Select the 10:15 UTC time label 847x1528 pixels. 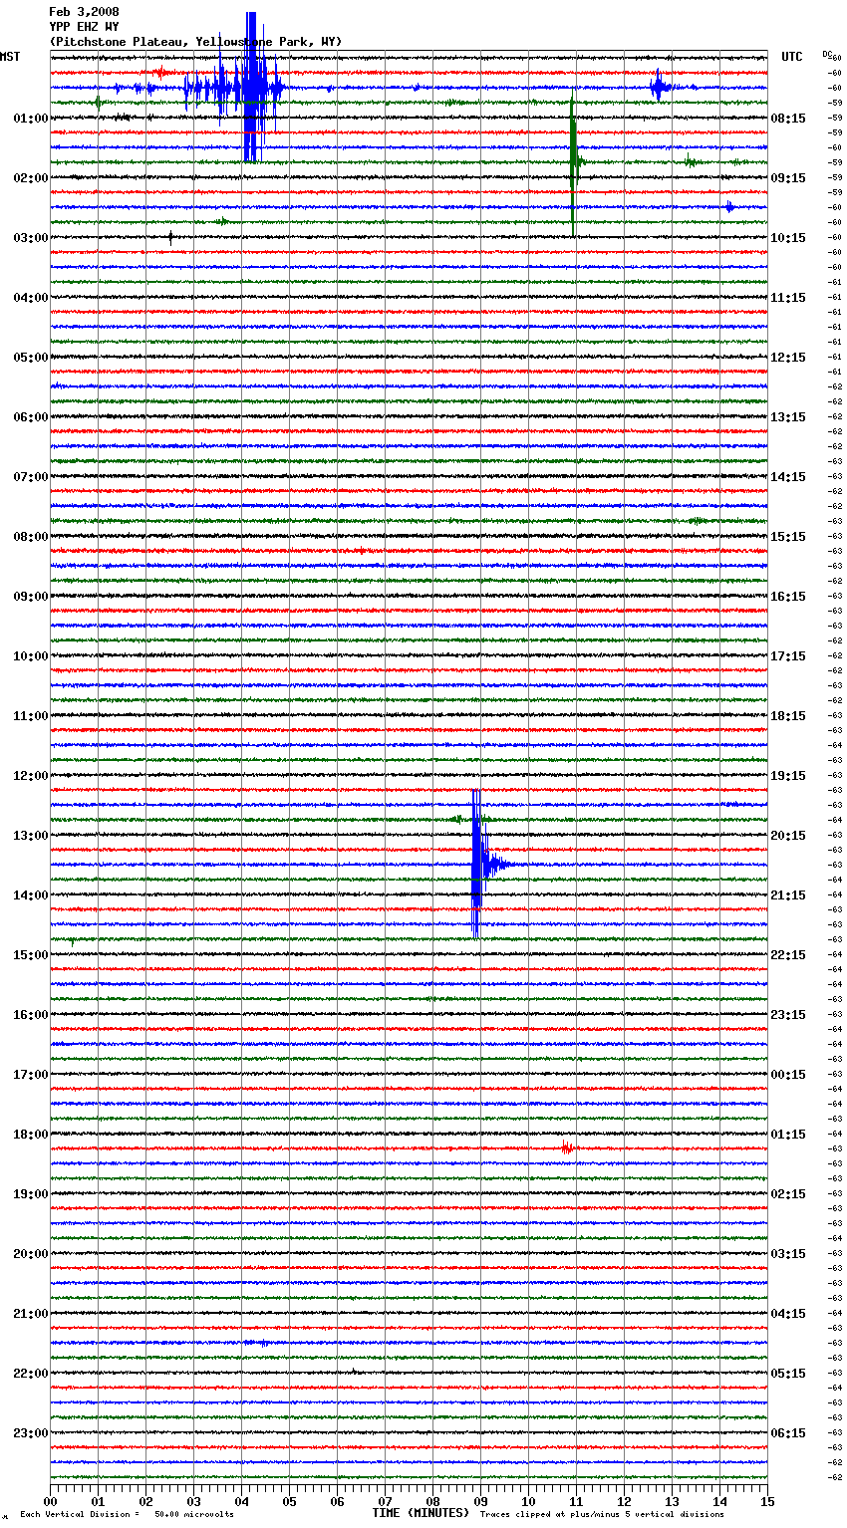point(788,238)
